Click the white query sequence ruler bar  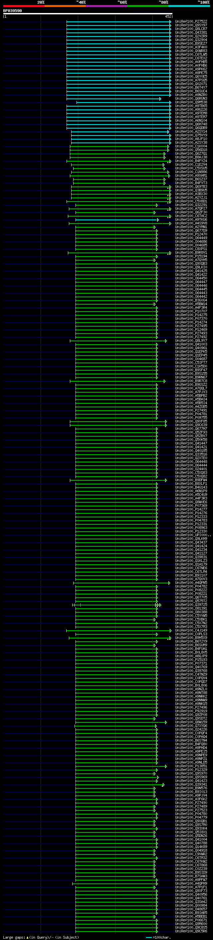coord(88,14)
